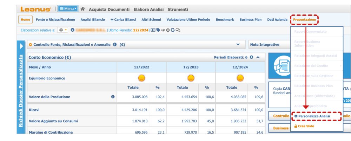Click the circled X icon near period

(x=168, y=30)
